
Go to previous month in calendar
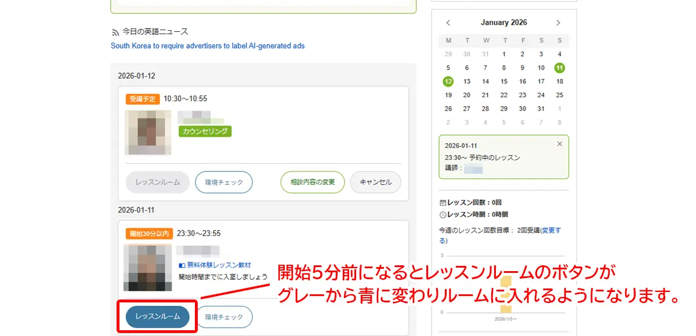[x=448, y=23]
